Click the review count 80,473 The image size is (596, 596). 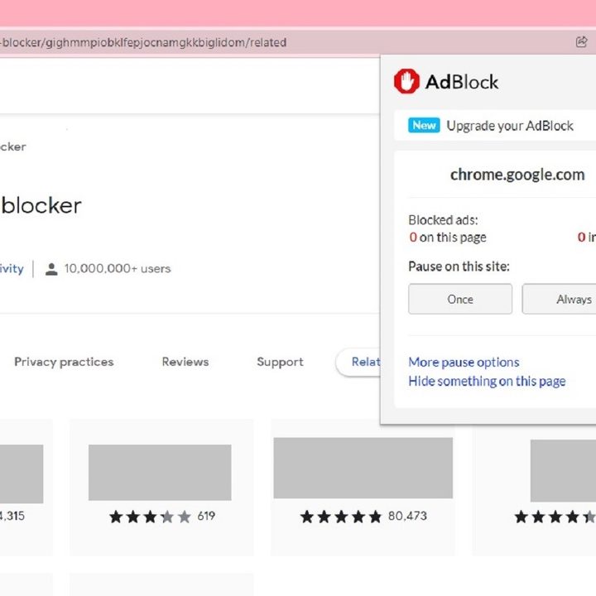point(407,516)
